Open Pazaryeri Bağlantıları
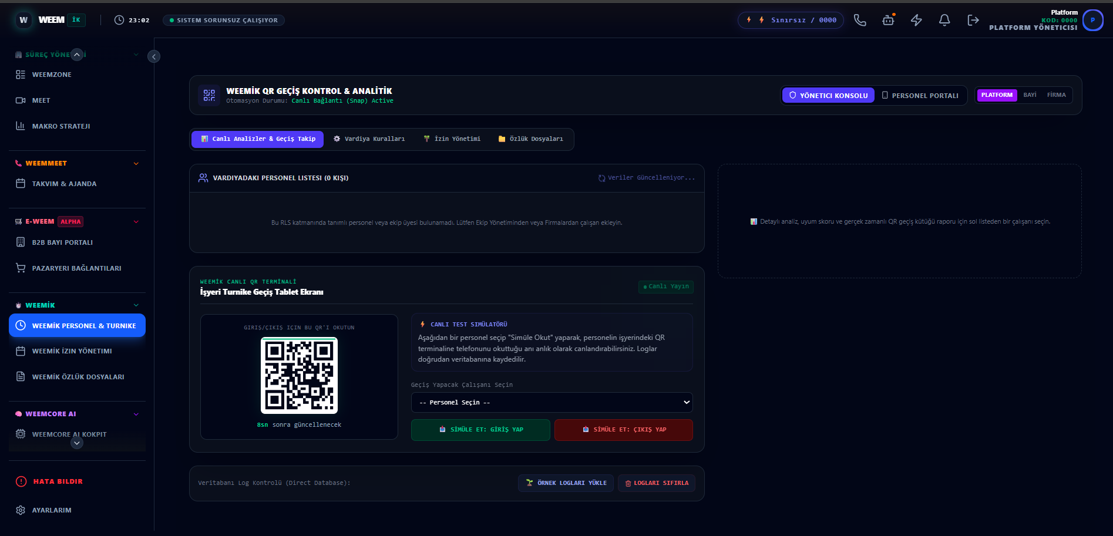This screenshot has width=1113, height=536. click(x=77, y=268)
